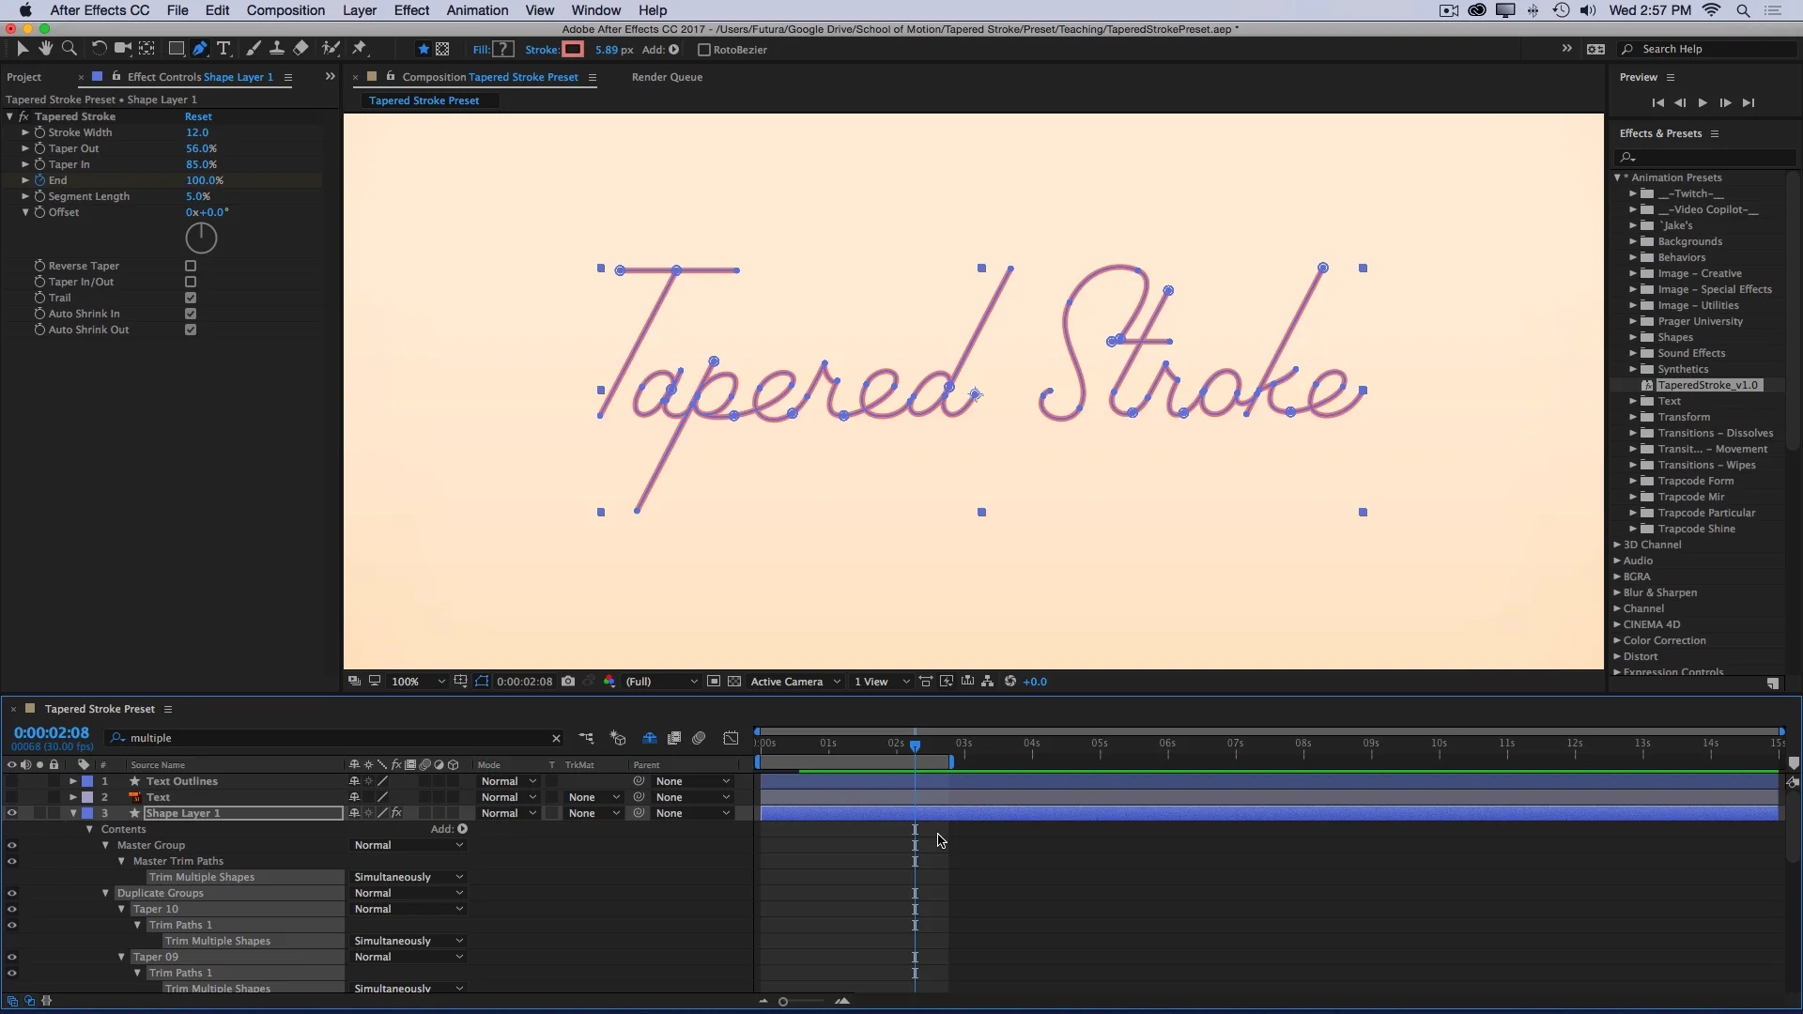The image size is (1803, 1014).
Task: Click the Fill color swatch
Action: coord(503,50)
